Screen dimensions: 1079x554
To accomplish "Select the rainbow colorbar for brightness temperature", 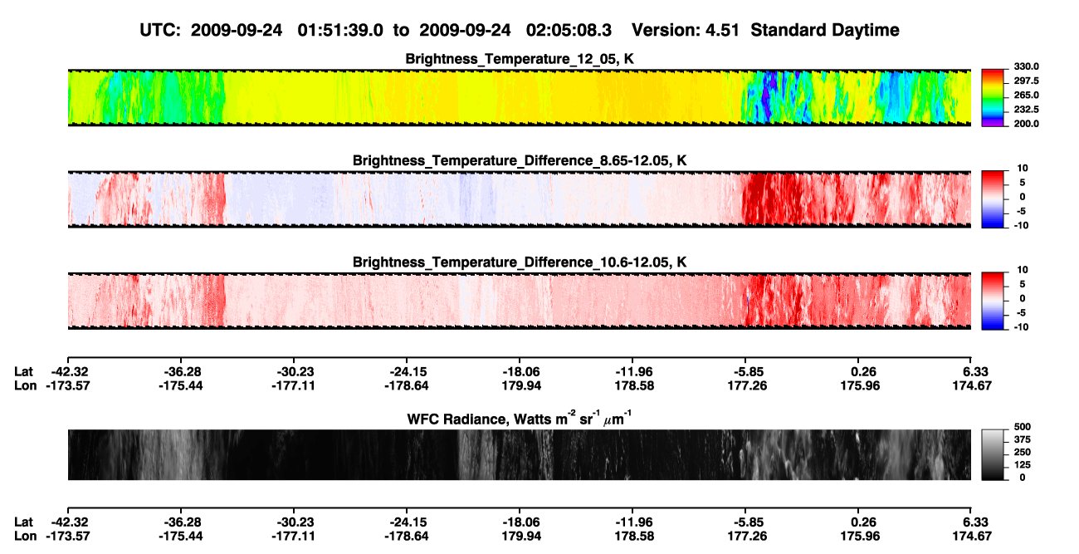I will (993, 97).
